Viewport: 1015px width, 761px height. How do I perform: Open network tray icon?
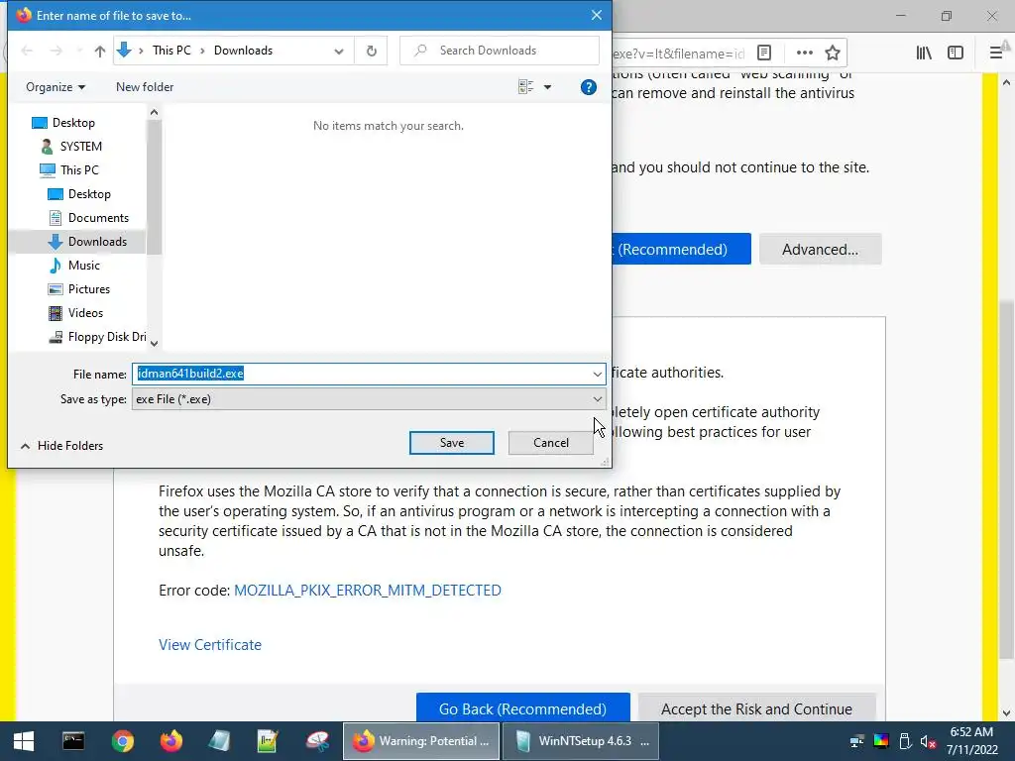coord(857,741)
